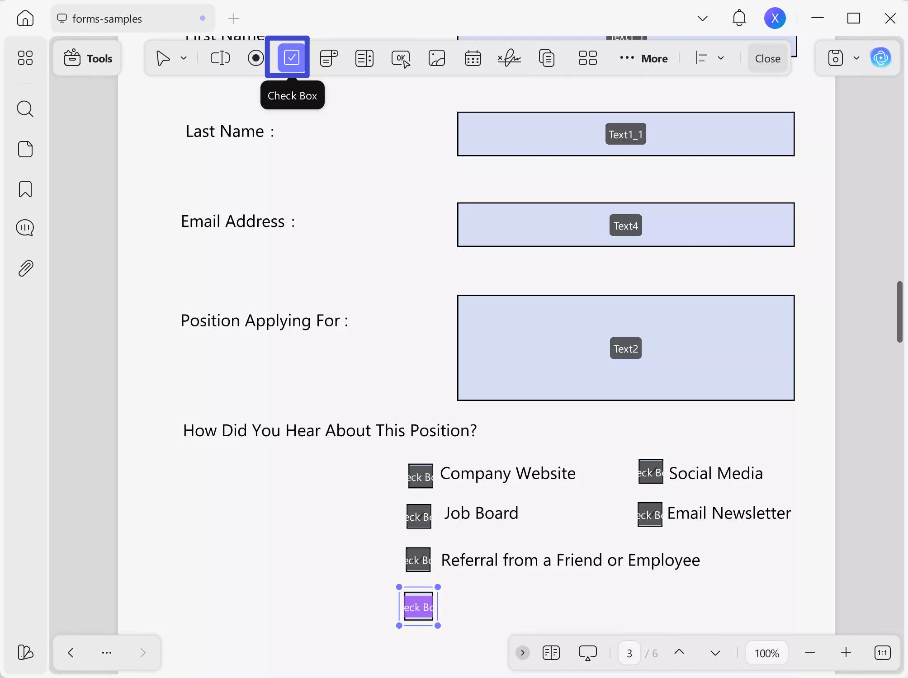
Task: Close the form editing toolbar
Action: (x=767, y=58)
